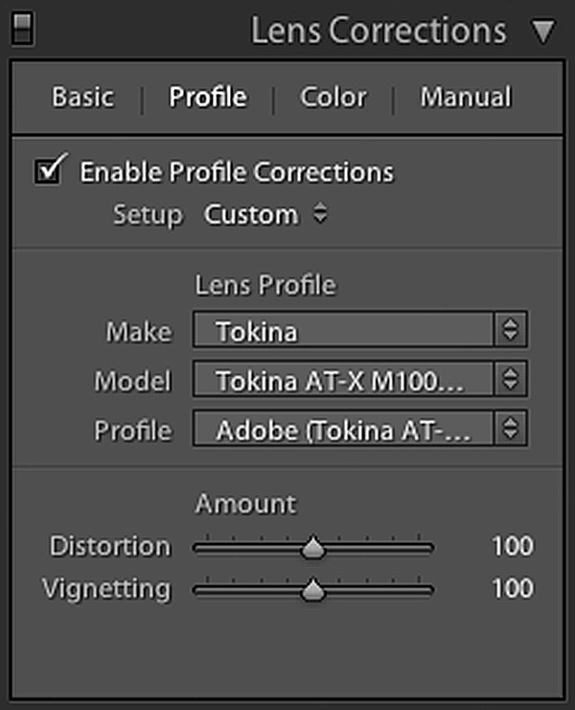This screenshot has width=575, height=710.
Task: Open the lens Model dropdown
Action: (x=345, y=381)
